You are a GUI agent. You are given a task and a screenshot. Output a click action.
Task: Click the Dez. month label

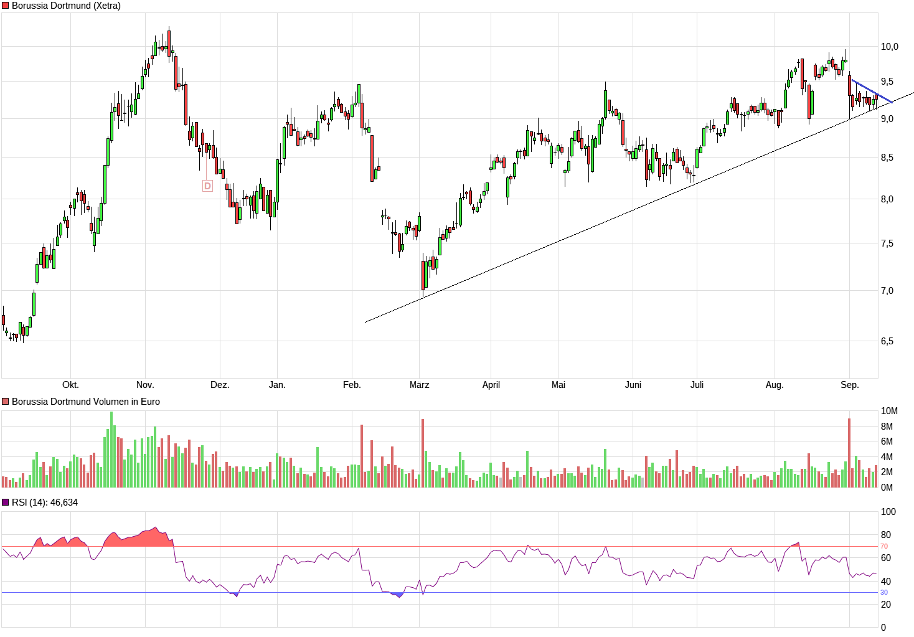(220, 385)
